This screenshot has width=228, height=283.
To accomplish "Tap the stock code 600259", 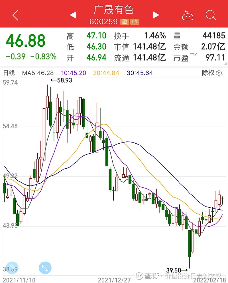I will [104, 21].
